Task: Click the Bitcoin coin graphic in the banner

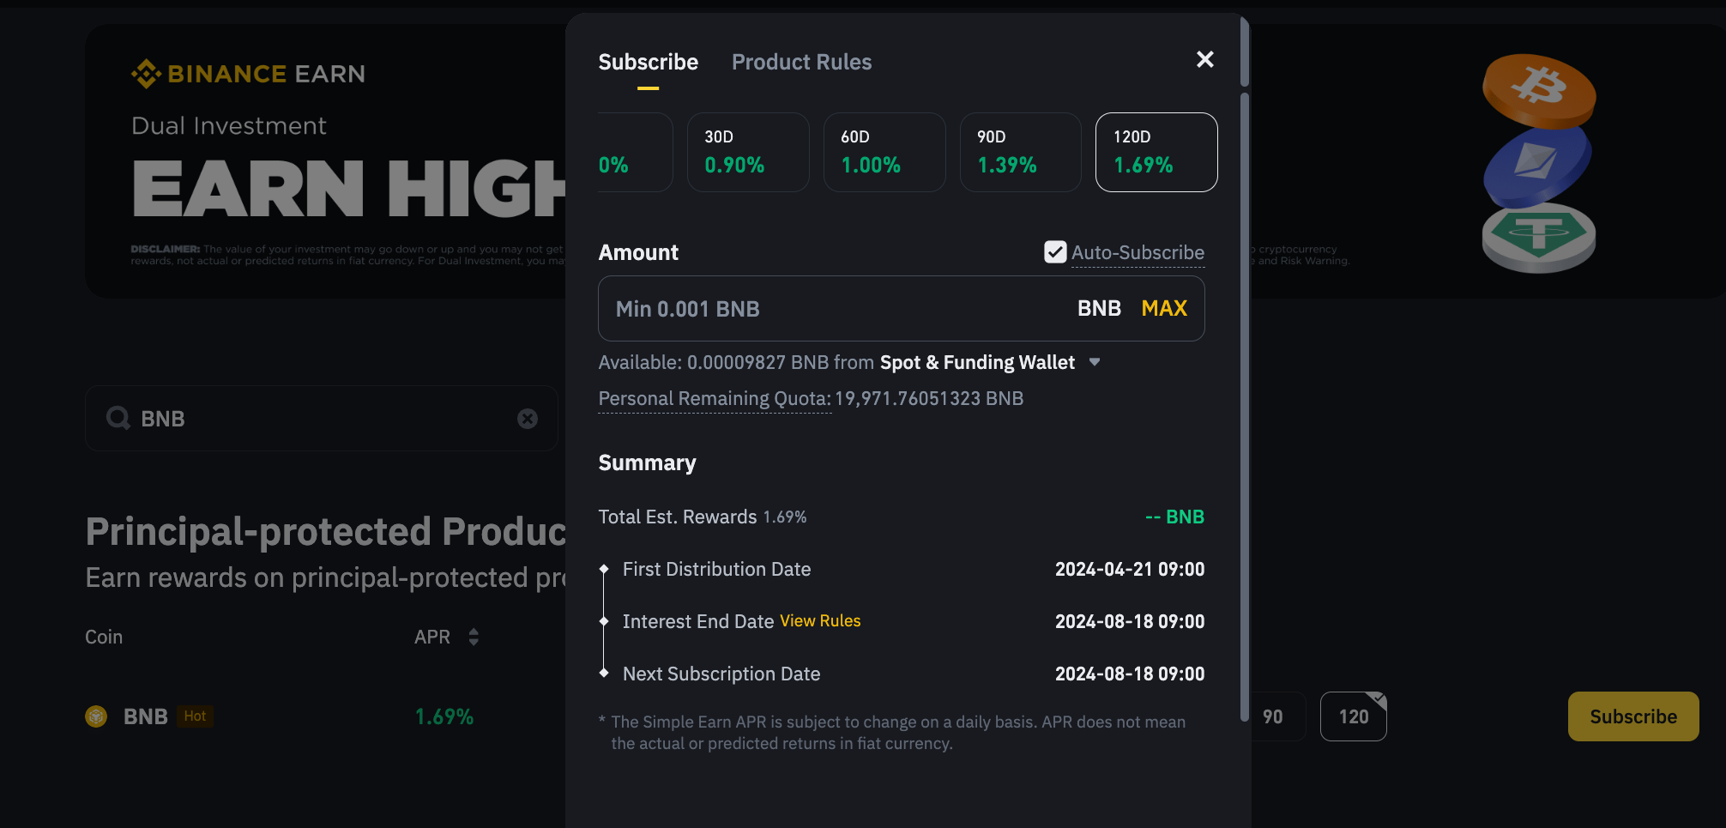Action: tap(1539, 90)
